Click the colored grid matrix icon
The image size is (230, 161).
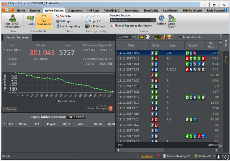click(157, 37)
